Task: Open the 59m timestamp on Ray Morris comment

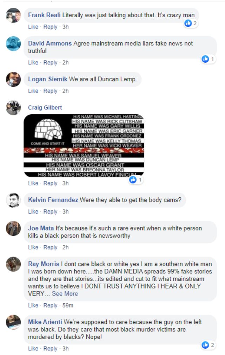Action: tap(68, 305)
